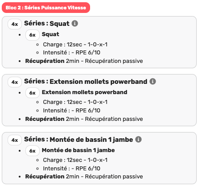Image resolution: width=198 pixels, height=186 pixels.
Task: Click 4x badge for Montée de bassin series
Action: [x=15, y=140]
